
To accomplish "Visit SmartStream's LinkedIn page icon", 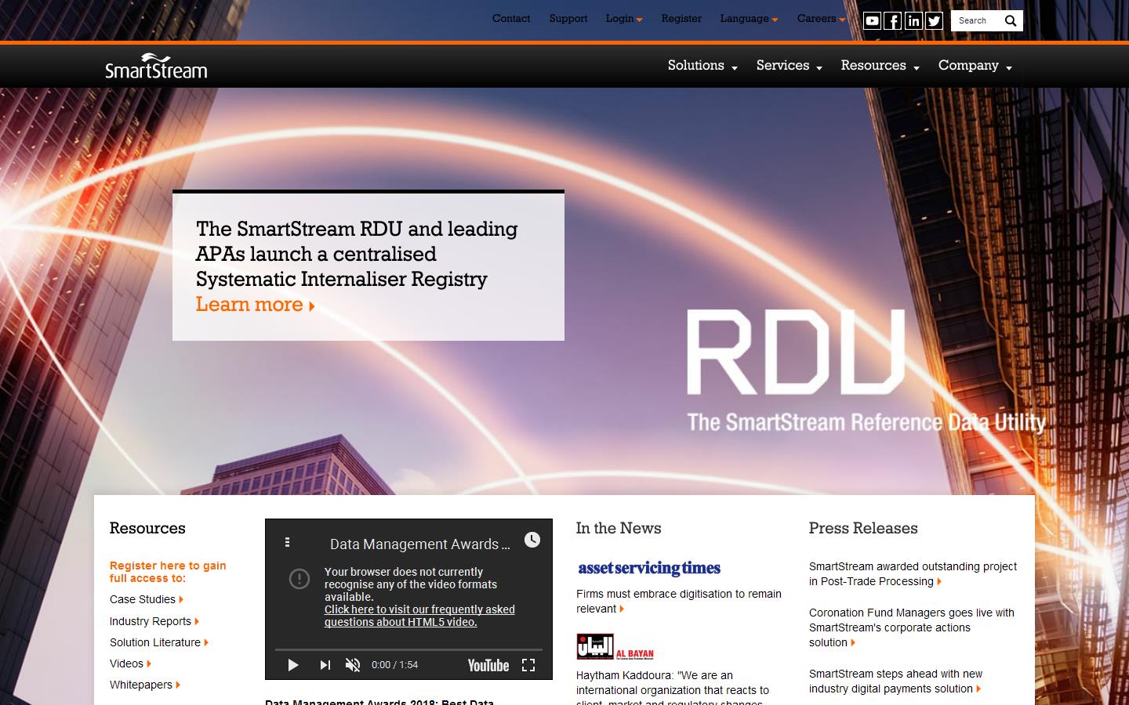I will (x=913, y=20).
